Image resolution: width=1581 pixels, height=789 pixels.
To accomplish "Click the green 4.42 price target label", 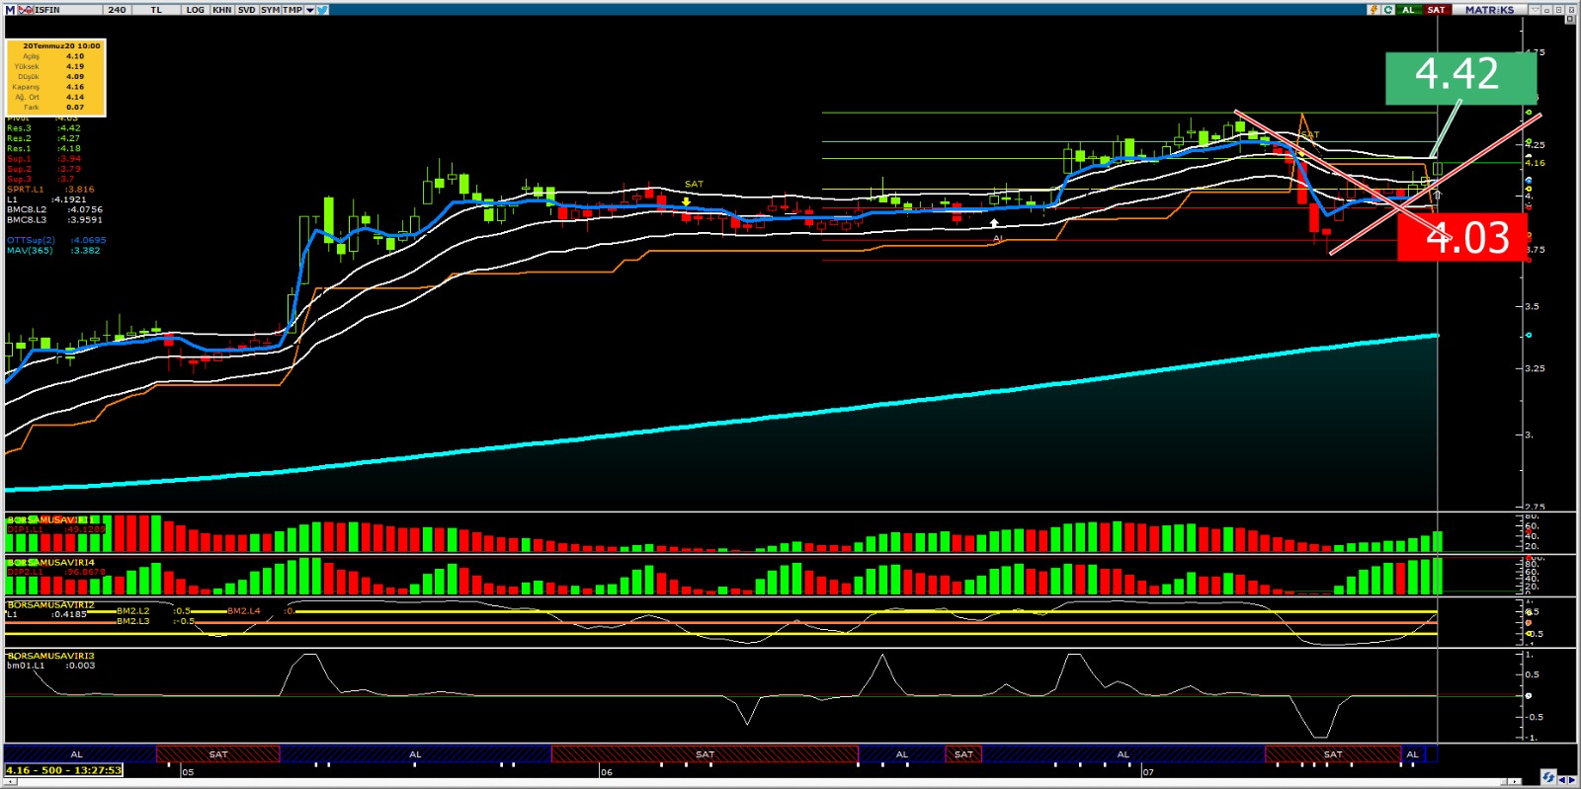I will [x=1459, y=77].
